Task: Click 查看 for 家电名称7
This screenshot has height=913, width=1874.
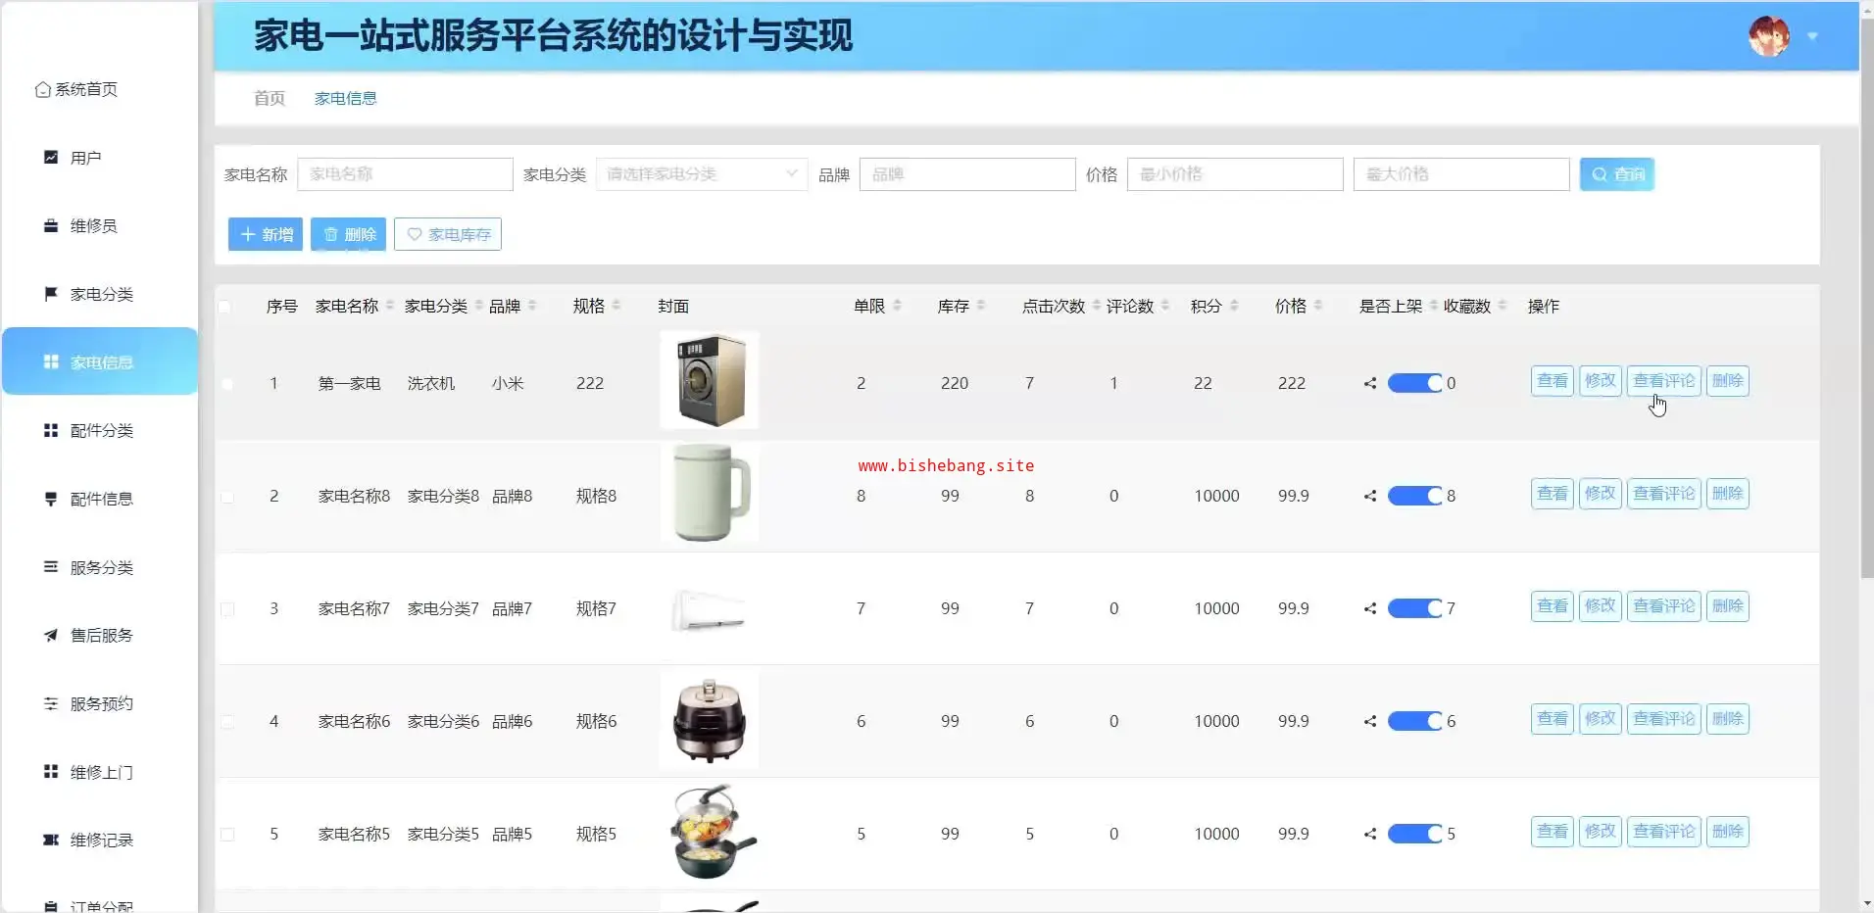Action: (1553, 606)
